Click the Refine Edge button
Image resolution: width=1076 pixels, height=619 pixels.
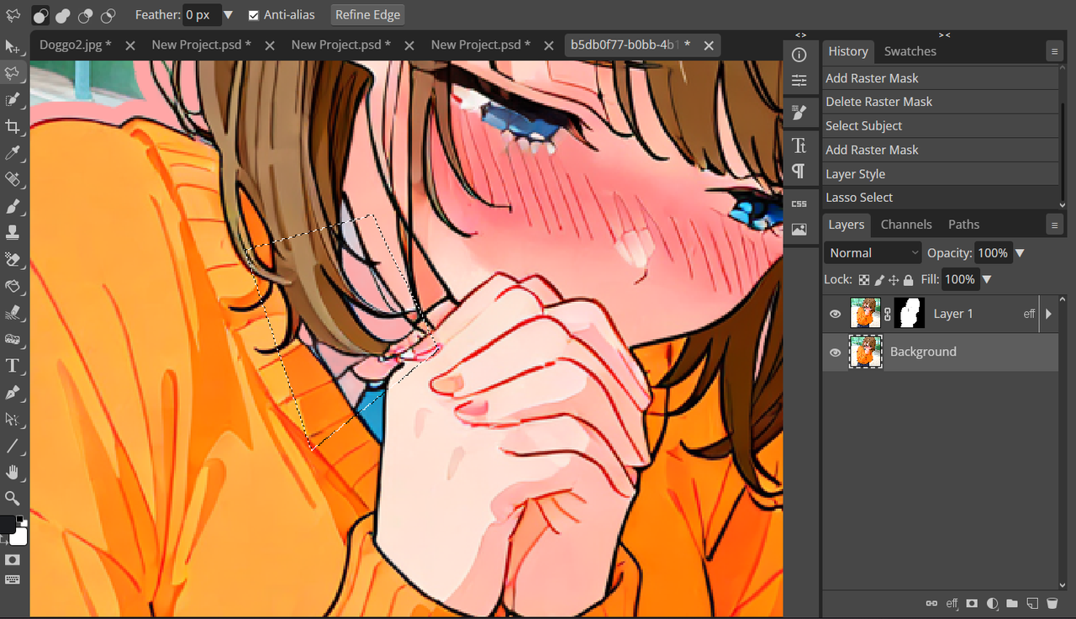coord(368,15)
